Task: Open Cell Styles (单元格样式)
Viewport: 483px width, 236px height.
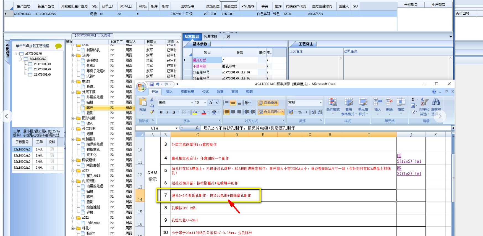Action: [x=363, y=106]
